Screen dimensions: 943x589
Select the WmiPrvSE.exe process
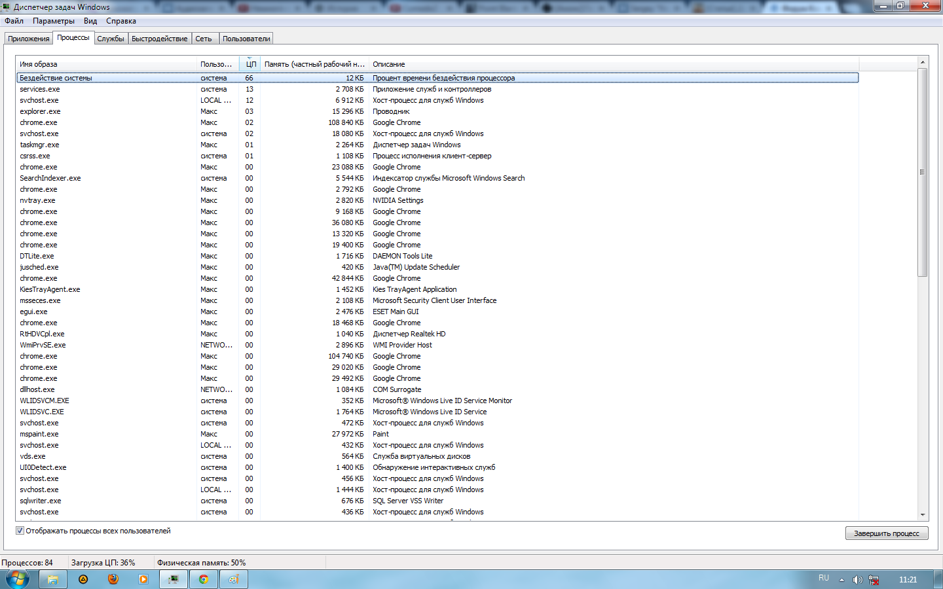(x=437, y=345)
